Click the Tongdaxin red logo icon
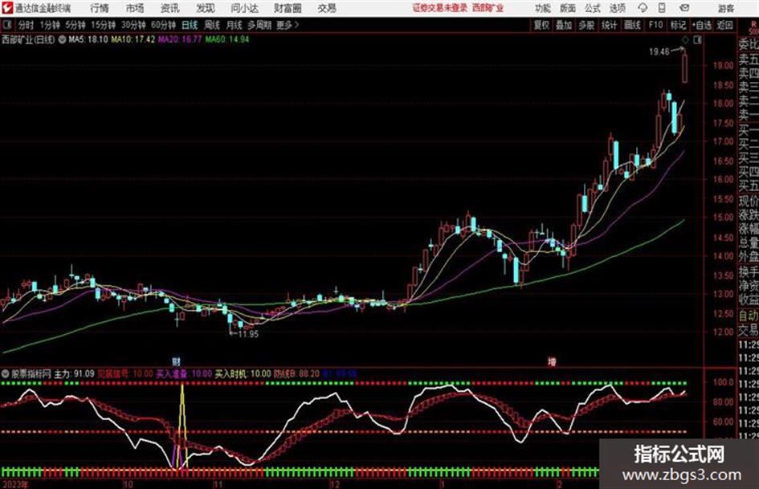The height and width of the screenshot is (489, 759). [x=7, y=8]
